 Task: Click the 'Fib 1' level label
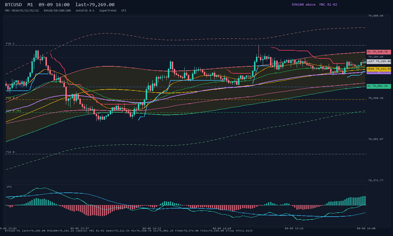pos(10,44)
